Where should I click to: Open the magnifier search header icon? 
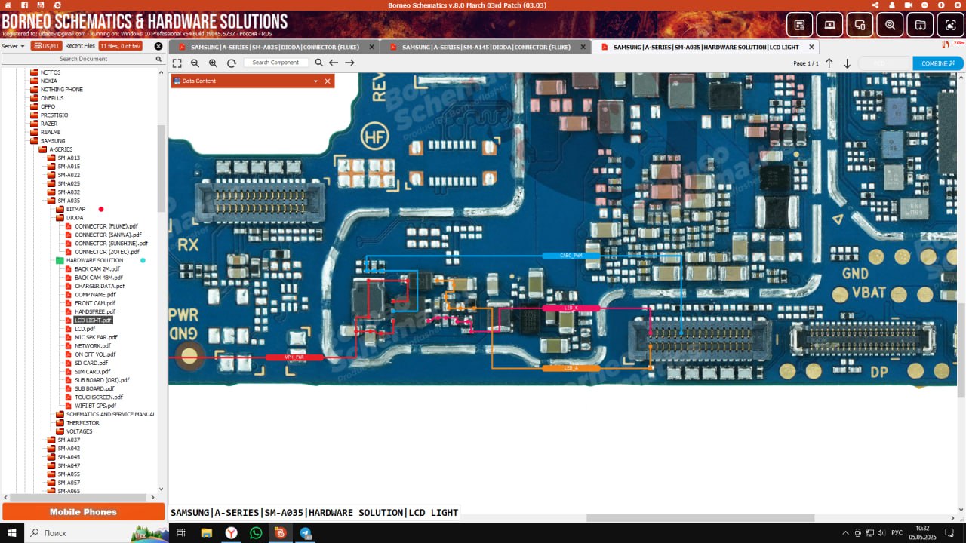(x=890, y=25)
